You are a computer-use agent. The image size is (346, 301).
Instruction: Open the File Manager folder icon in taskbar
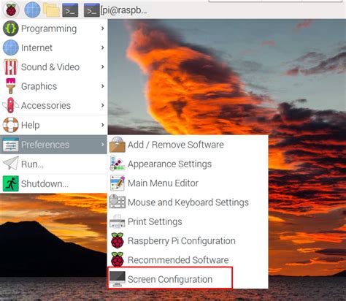click(x=51, y=10)
